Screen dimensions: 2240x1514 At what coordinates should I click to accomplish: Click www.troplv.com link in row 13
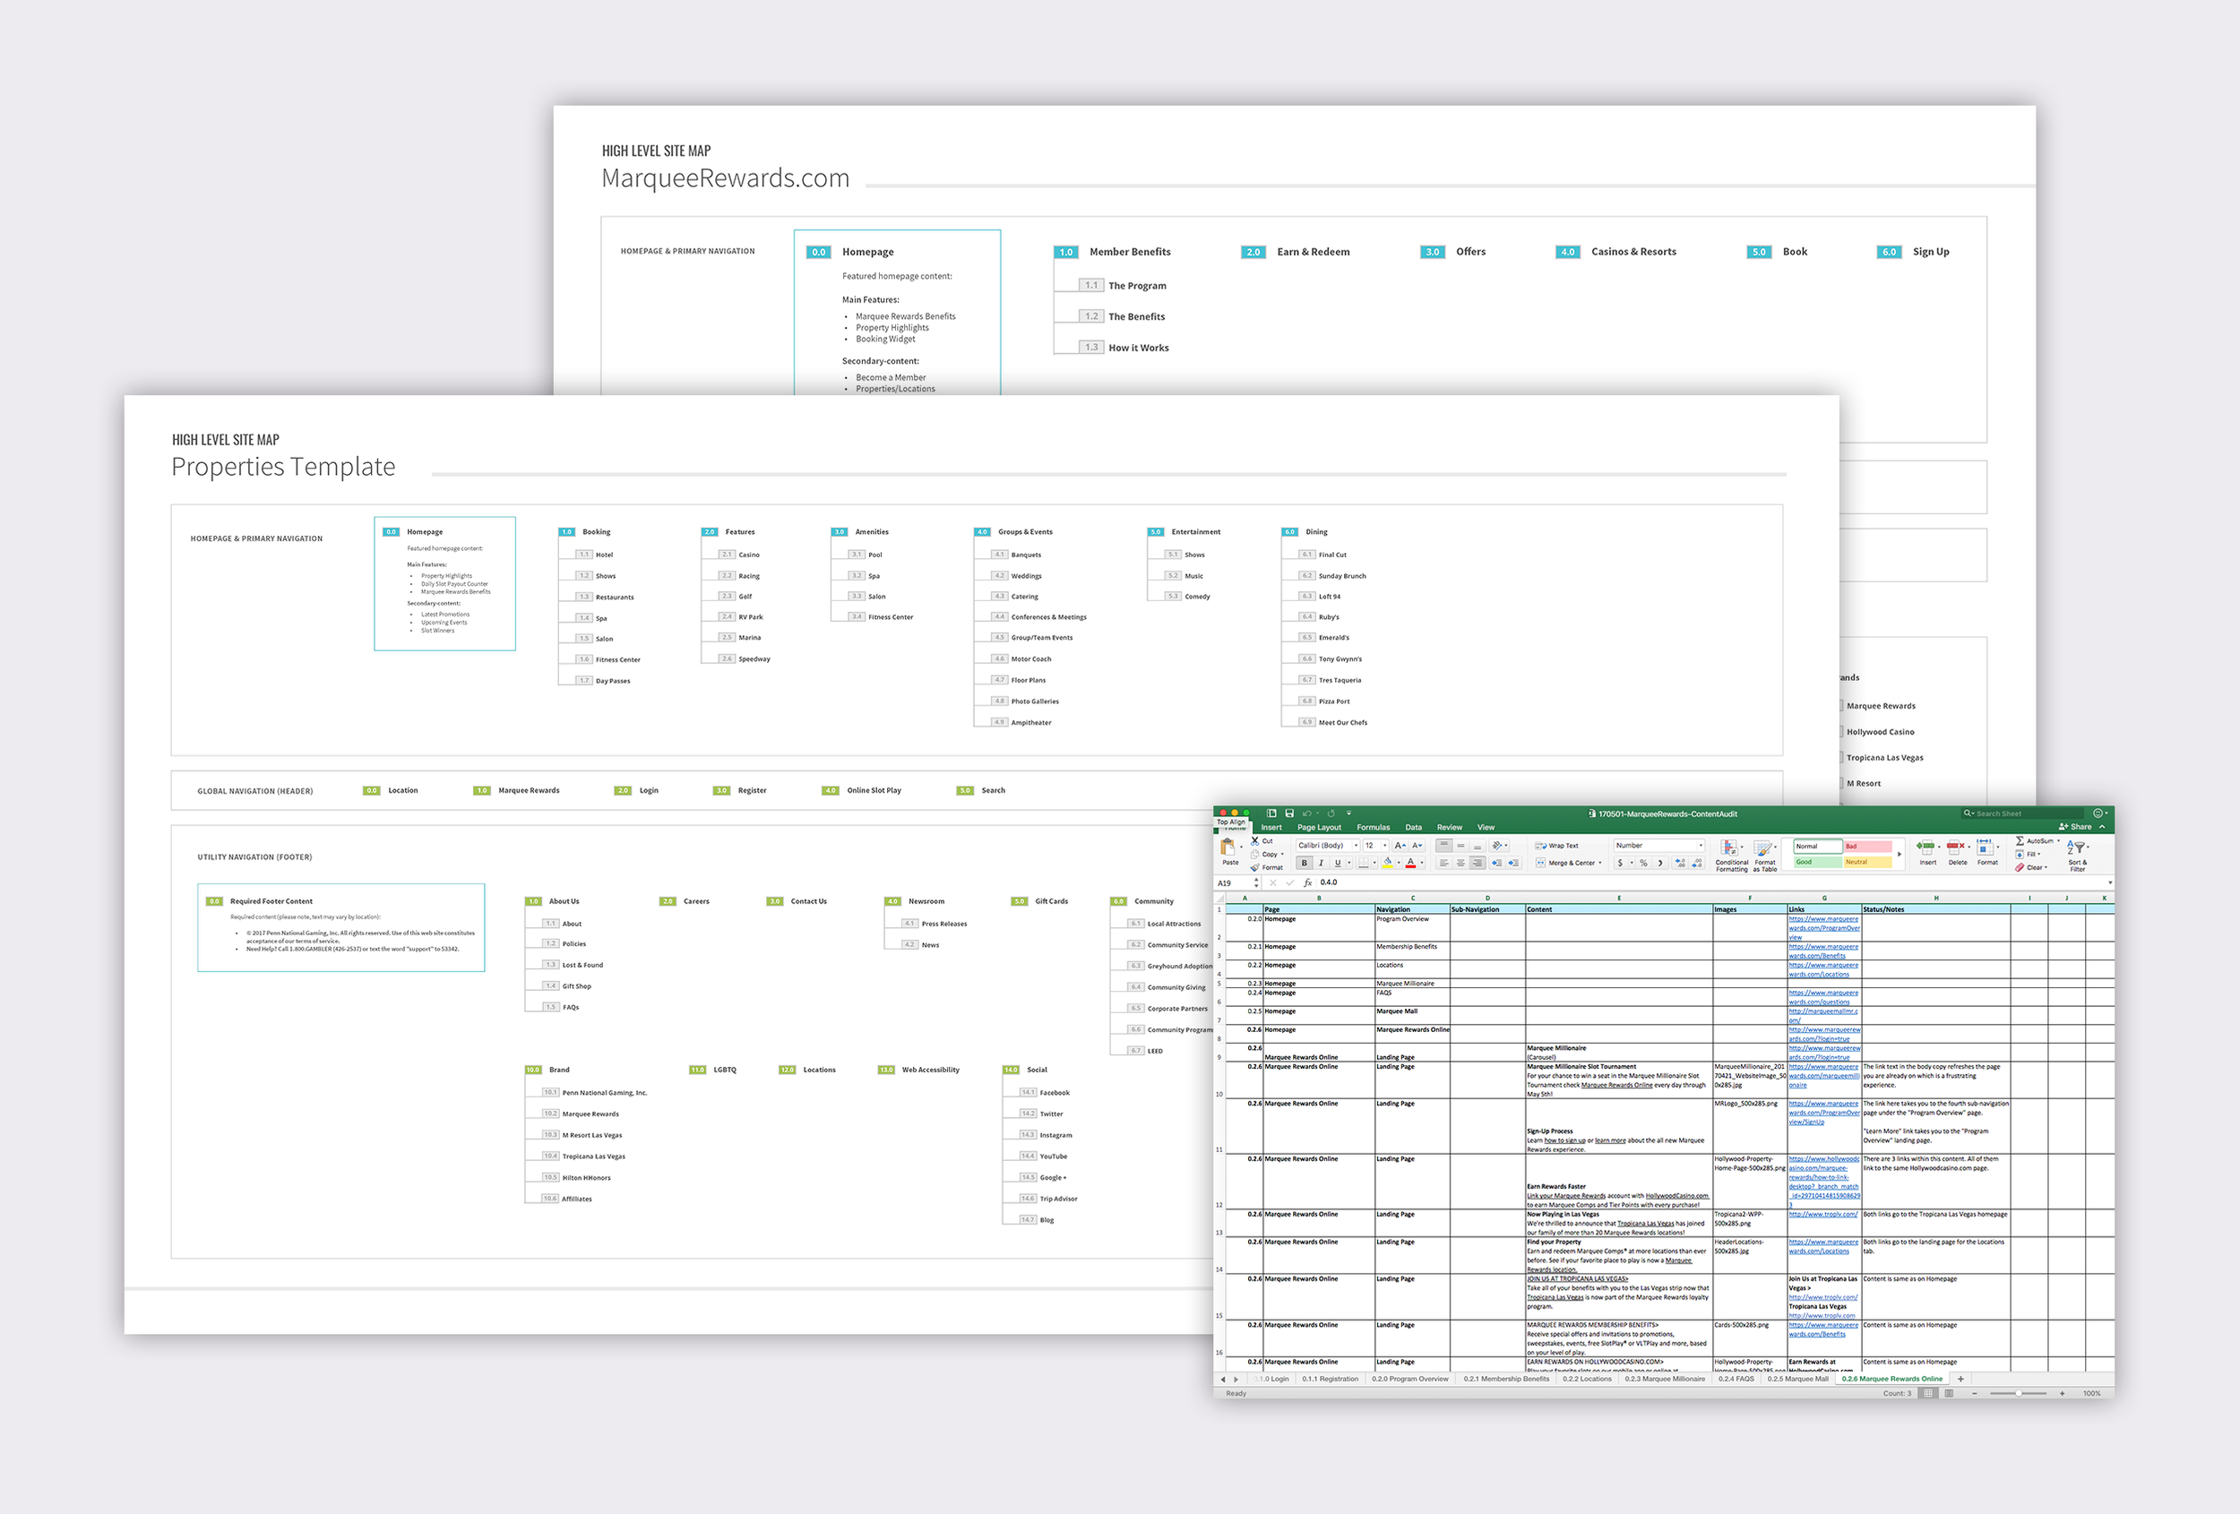1822,1214
